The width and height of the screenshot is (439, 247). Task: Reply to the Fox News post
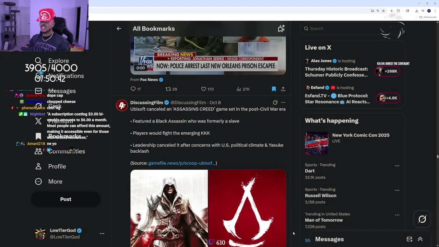pyautogui.click(x=136, y=89)
